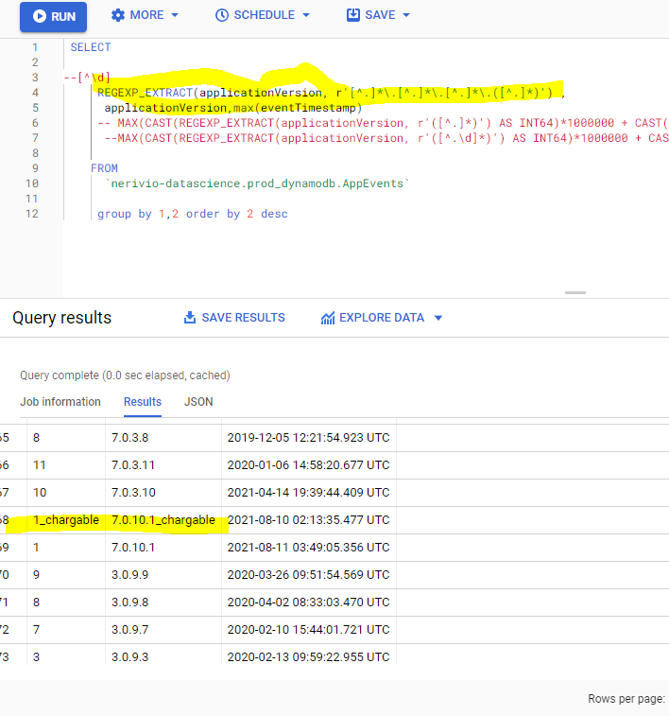Image resolution: width=669 pixels, height=716 pixels.
Task: Switch to the JSON tab
Action: click(x=198, y=402)
